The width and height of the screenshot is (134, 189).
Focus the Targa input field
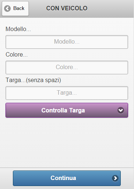point(67,93)
